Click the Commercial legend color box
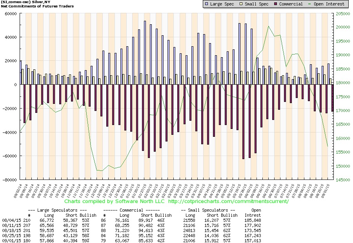This screenshot has height=243, width=353. point(276,4)
